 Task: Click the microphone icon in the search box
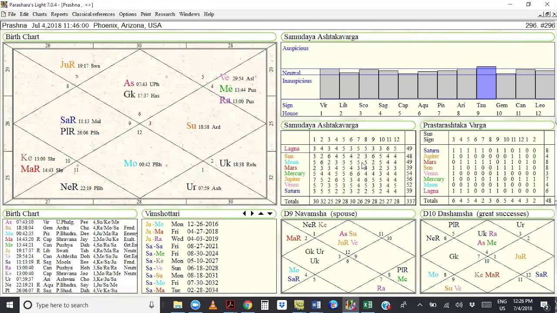(151, 305)
